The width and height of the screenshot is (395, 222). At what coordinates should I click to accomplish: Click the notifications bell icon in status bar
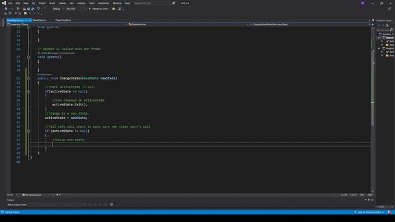click(x=389, y=212)
